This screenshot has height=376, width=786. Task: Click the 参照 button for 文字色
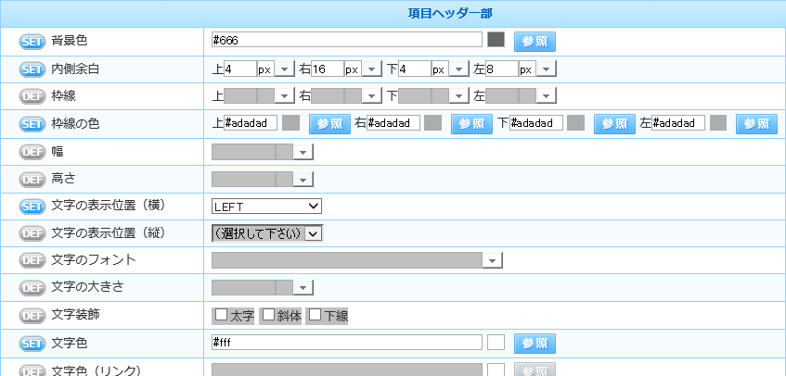535,344
